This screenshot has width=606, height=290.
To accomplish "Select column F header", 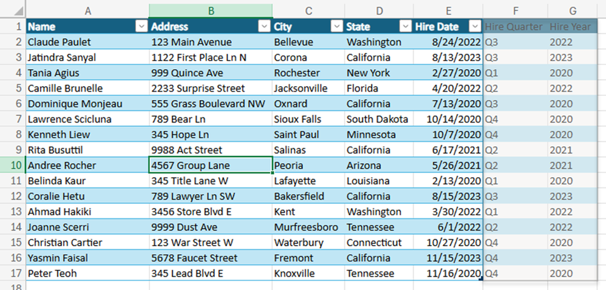I will point(515,11).
